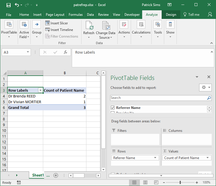The height and width of the screenshot is (186, 216).
Task: Switch to Page Break Preview
Action: (x=156, y=182)
